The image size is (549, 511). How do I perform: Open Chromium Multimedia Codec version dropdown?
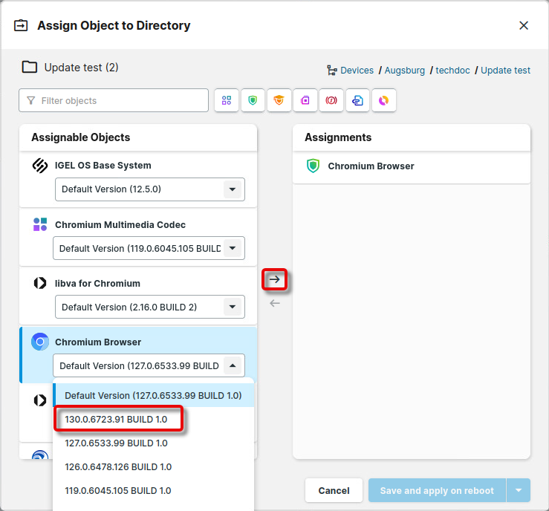[233, 248]
